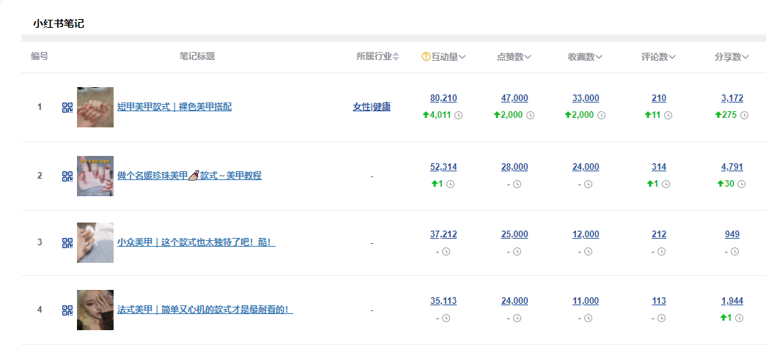This screenshot has width=766, height=347.
Task: Click clock icon under 113 comments
Action: tap(661, 318)
